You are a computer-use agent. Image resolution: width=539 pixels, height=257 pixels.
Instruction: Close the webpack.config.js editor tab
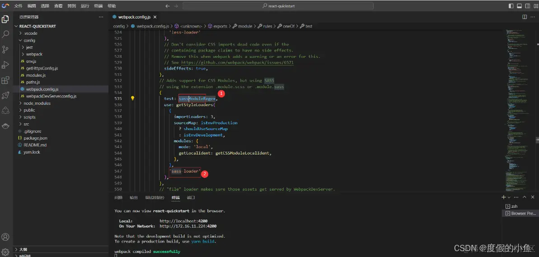(x=155, y=17)
